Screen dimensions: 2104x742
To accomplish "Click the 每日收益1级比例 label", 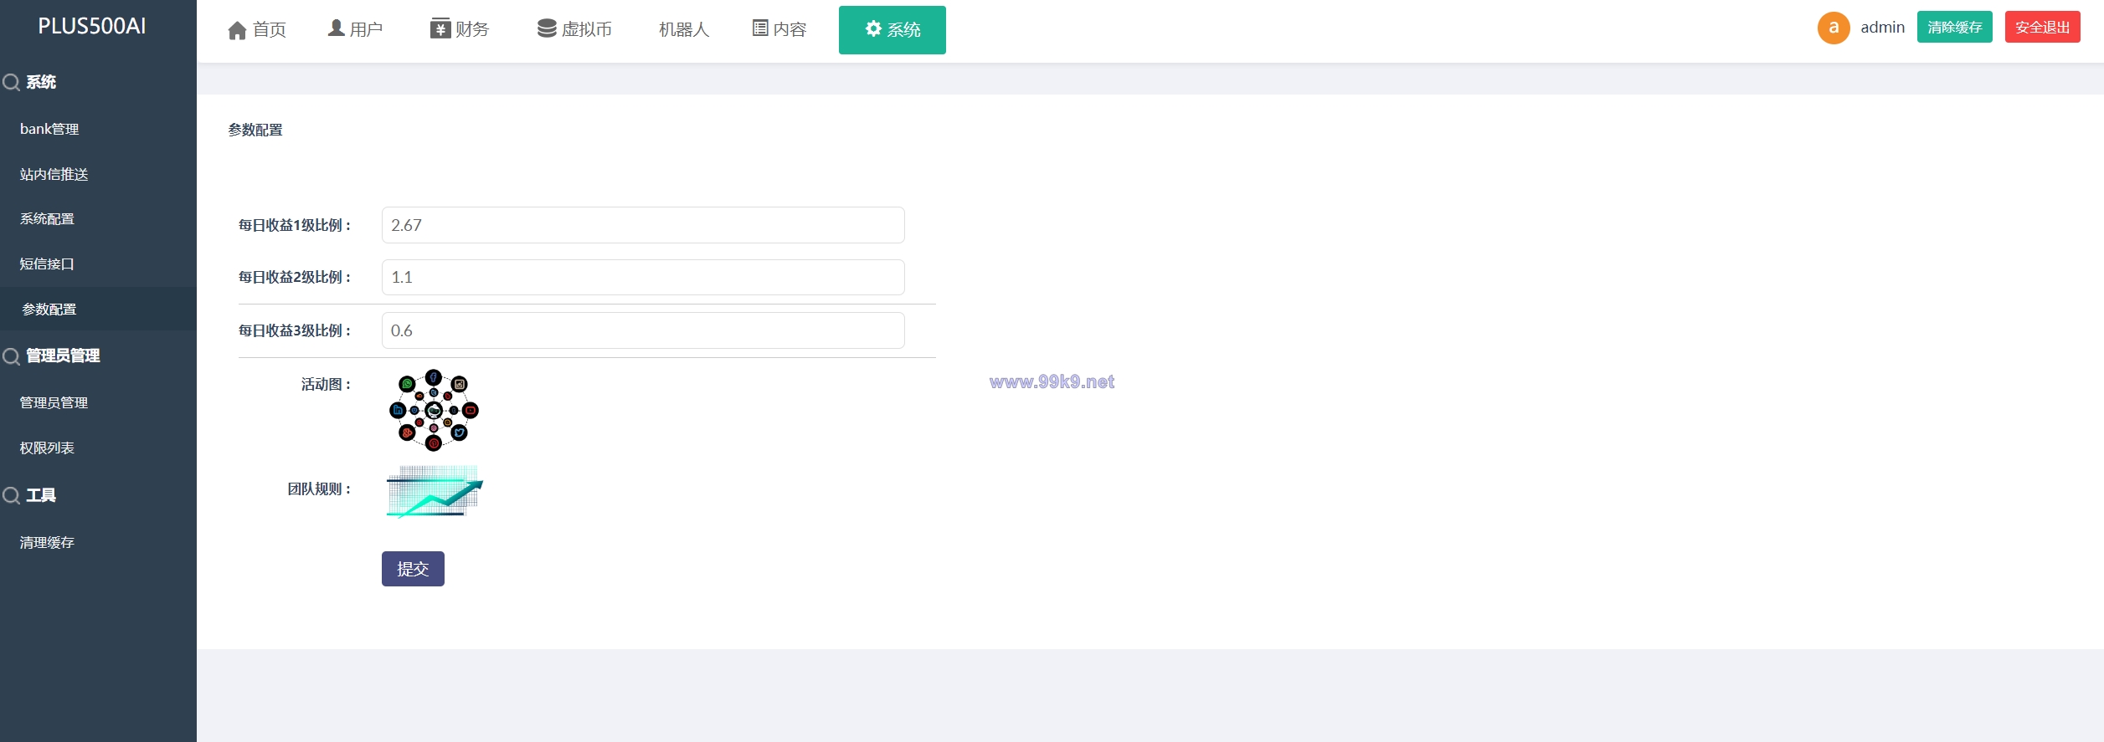I will [x=295, y=226].
